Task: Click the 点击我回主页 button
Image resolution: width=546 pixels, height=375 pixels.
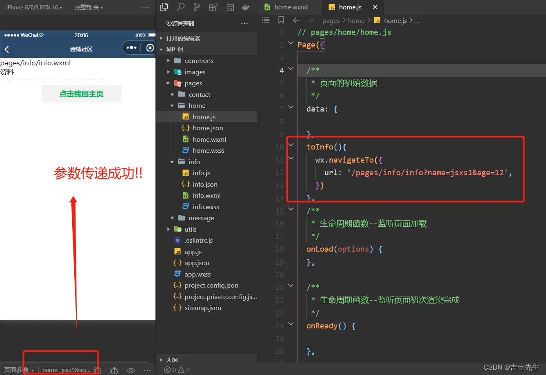Action: [81, 94]
